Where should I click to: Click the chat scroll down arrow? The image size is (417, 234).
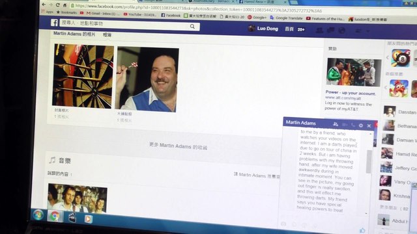click(x=366, y=214)
